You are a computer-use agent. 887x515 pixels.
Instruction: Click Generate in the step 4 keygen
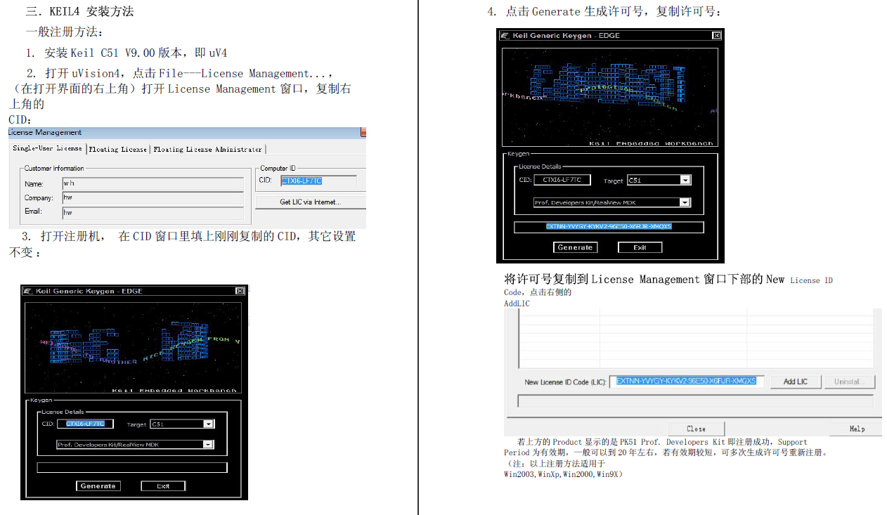click(575, 247)
